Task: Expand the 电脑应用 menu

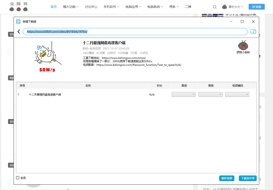Action: tap(133, 7)
